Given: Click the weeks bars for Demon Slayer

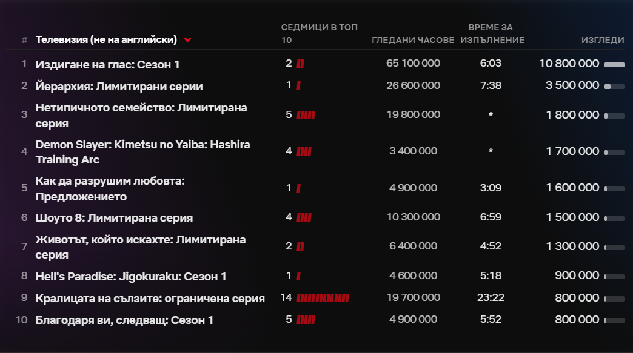Looking at the screenshot, I should [x=304, y=151].
